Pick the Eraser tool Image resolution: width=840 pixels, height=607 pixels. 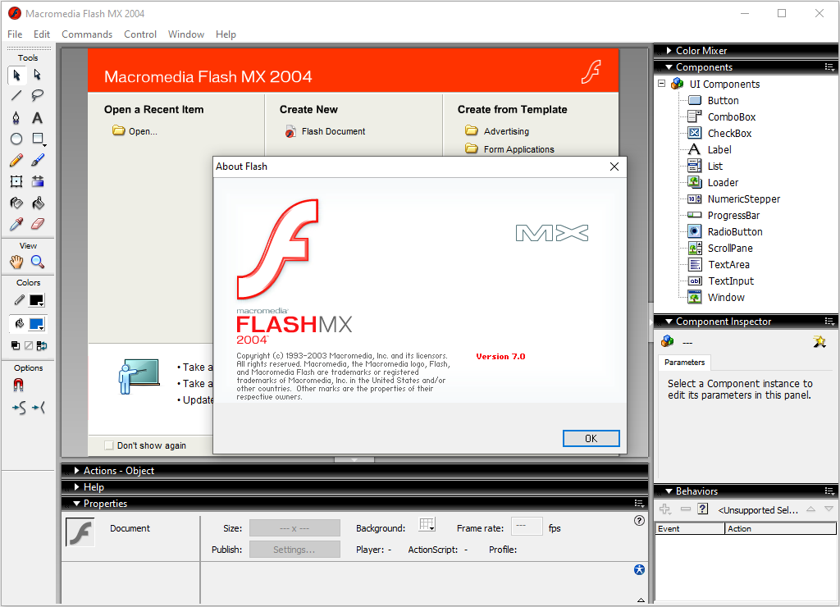38,224
